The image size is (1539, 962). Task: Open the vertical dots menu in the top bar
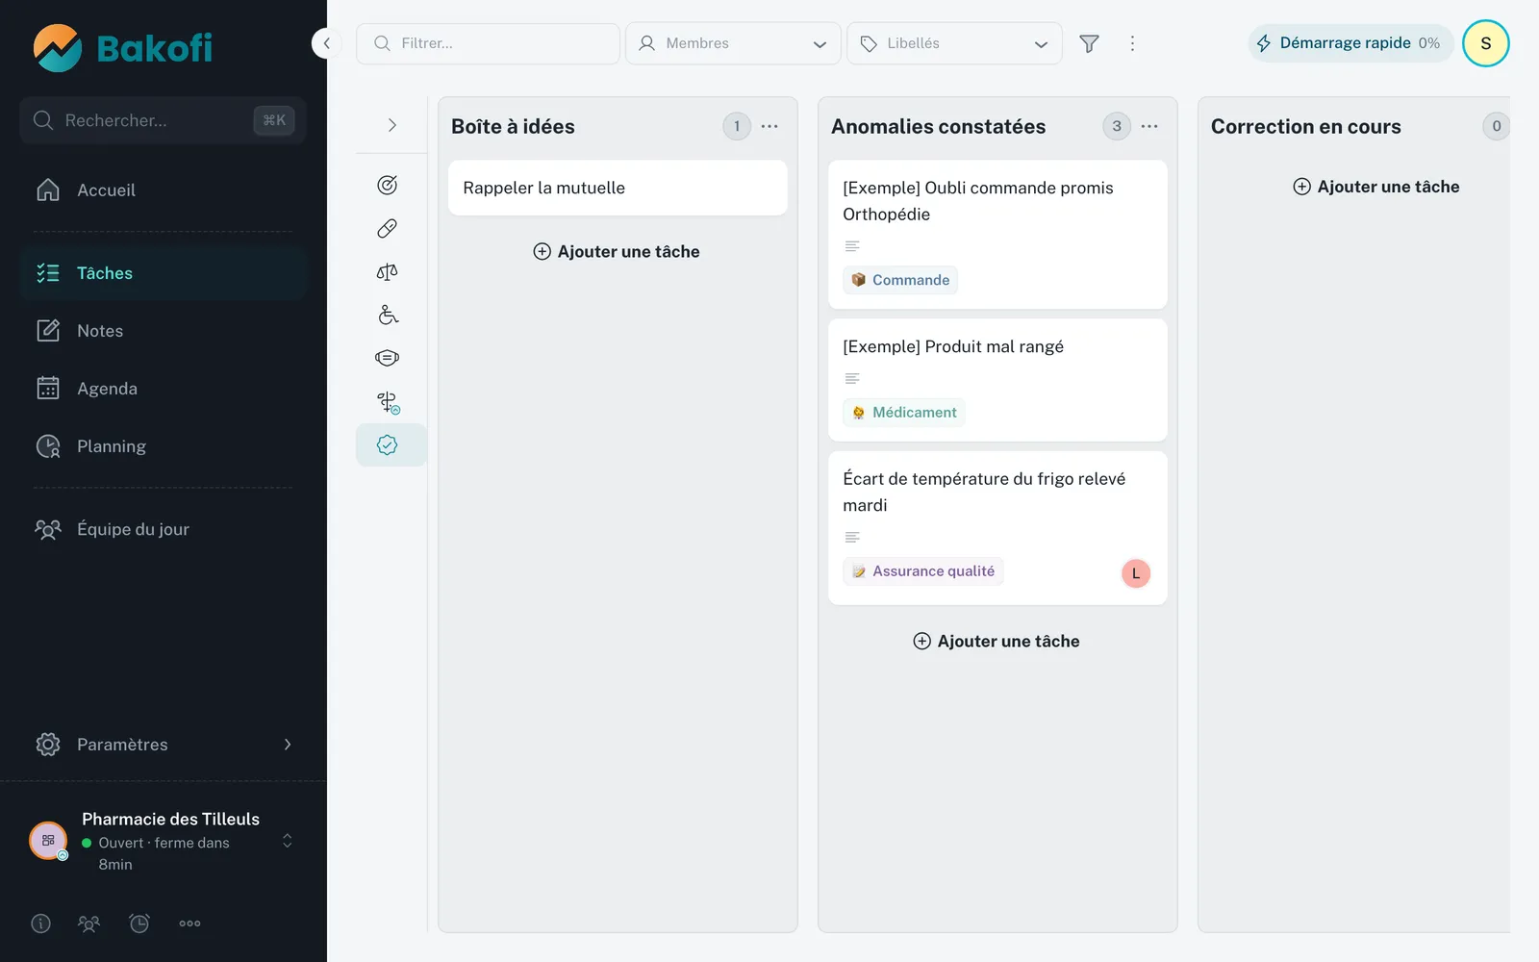(1132, 43)
